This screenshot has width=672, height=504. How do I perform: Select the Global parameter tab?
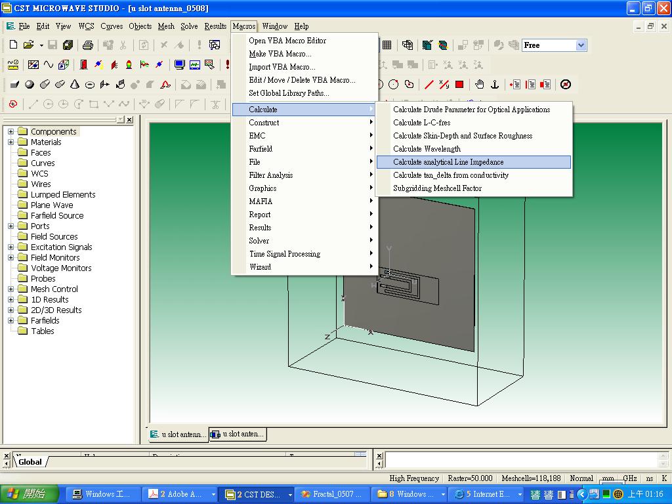pyautogui.click(x=30, y=462)
